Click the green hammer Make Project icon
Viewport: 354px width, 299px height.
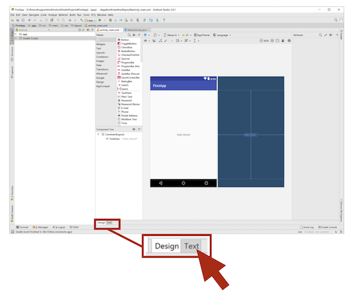pos(82,20)
